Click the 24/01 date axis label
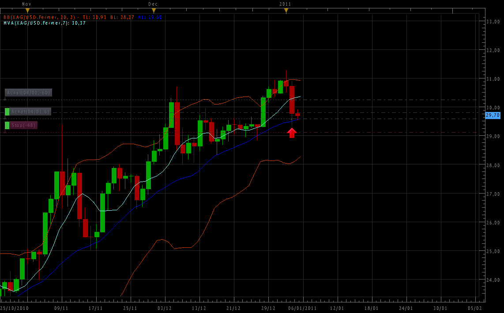The image size is (504, 313). [406, 308]
